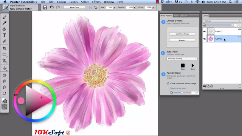Switch to the Mixer tab
The image size is (242, 136).
click(176, 15)
